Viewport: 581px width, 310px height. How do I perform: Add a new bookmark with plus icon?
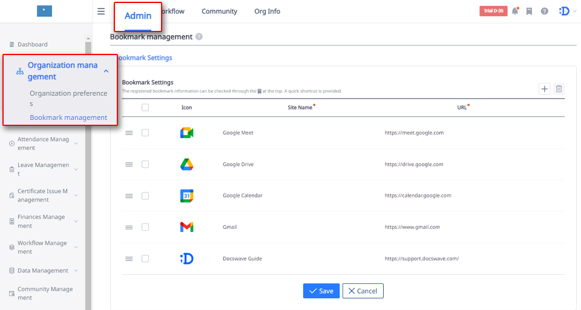(544, 88)
